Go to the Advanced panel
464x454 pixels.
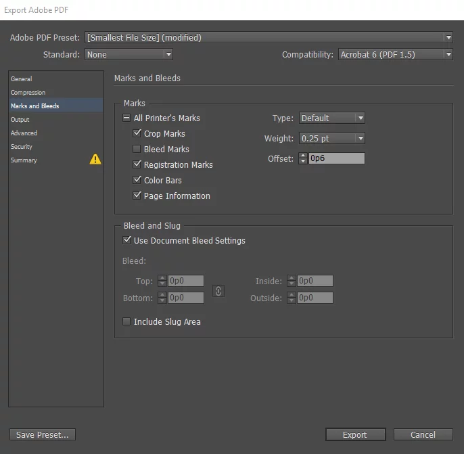point(56,133)
